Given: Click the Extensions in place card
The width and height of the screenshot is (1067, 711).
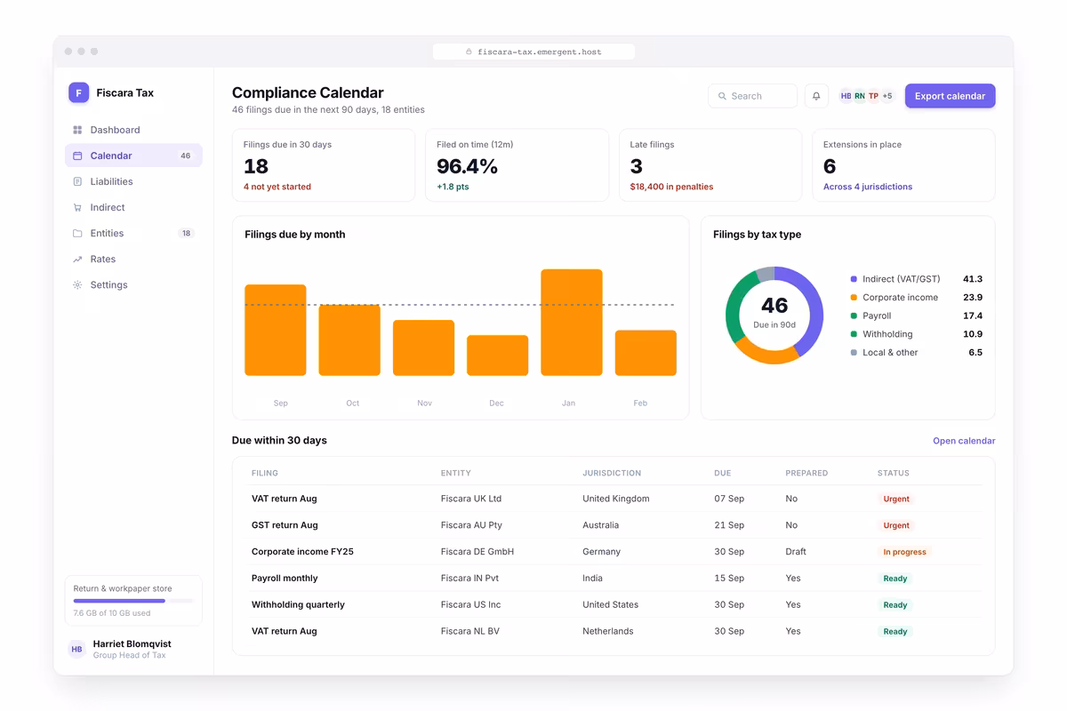Looking at the screenshot, I should click(903, 165).
